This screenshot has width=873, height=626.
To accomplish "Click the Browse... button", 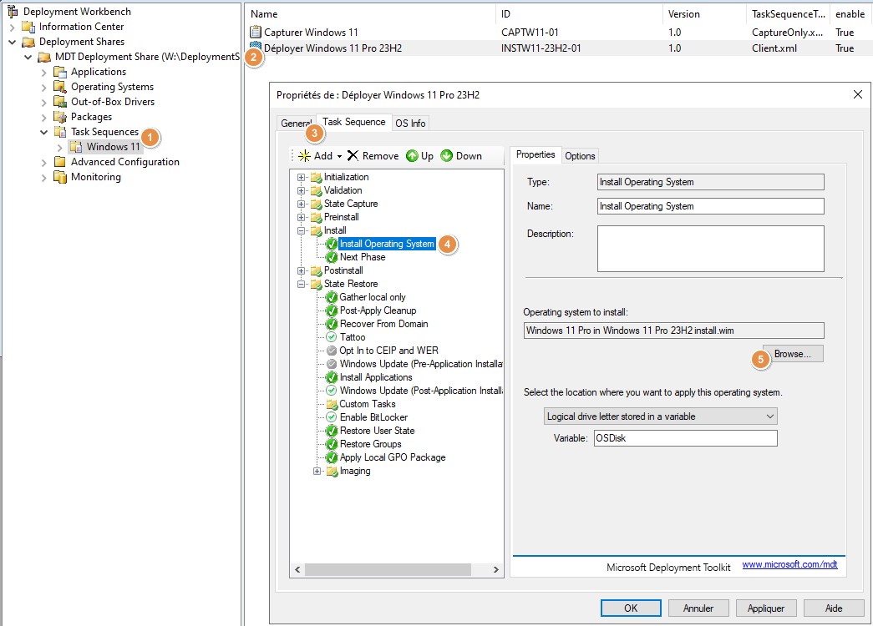I will coord(792,354).
